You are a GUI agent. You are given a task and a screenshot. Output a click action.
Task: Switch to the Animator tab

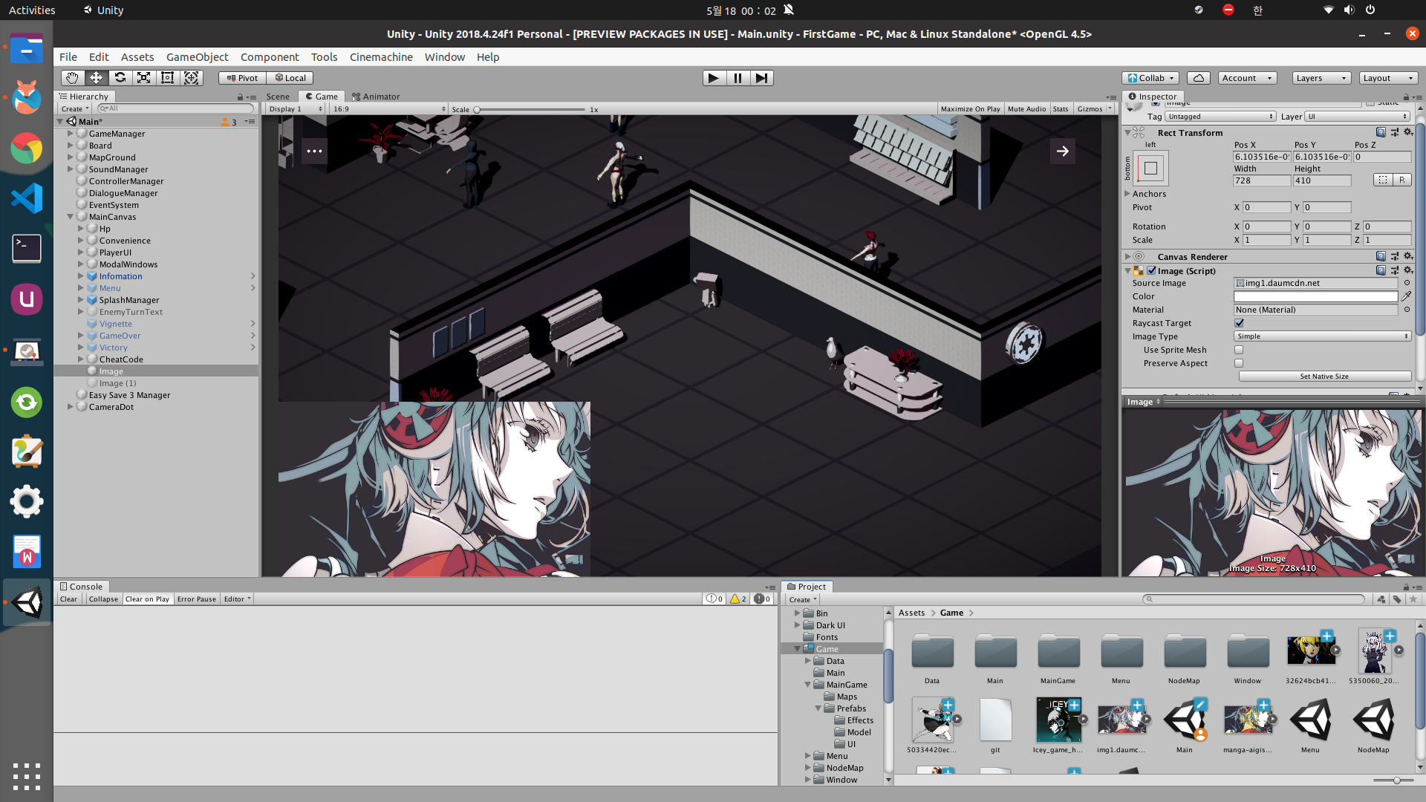point(376,97)
